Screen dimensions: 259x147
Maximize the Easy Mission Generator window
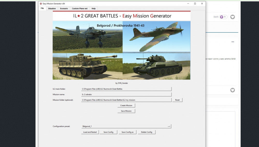pos(195,3)
